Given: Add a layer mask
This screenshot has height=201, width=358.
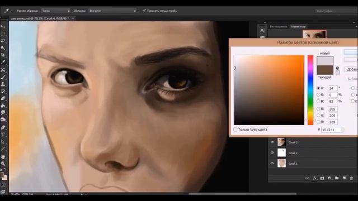Looking at the screenshot, I should (322, 178).
